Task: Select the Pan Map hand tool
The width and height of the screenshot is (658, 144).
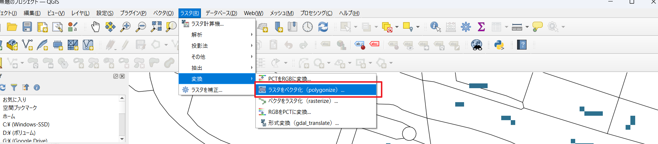Action: coord(95,27)
